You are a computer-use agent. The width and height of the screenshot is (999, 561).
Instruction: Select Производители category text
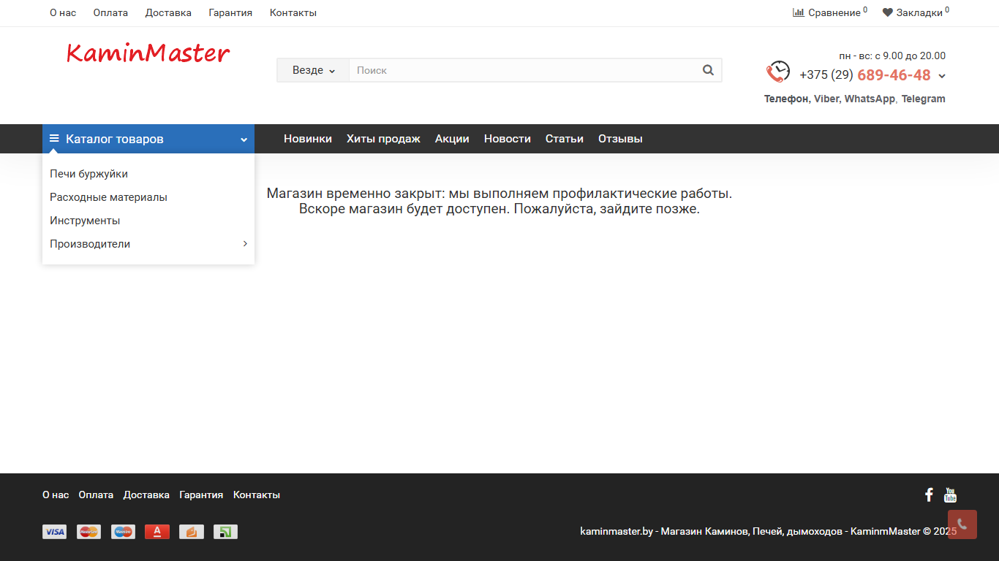tap(90, 244)
